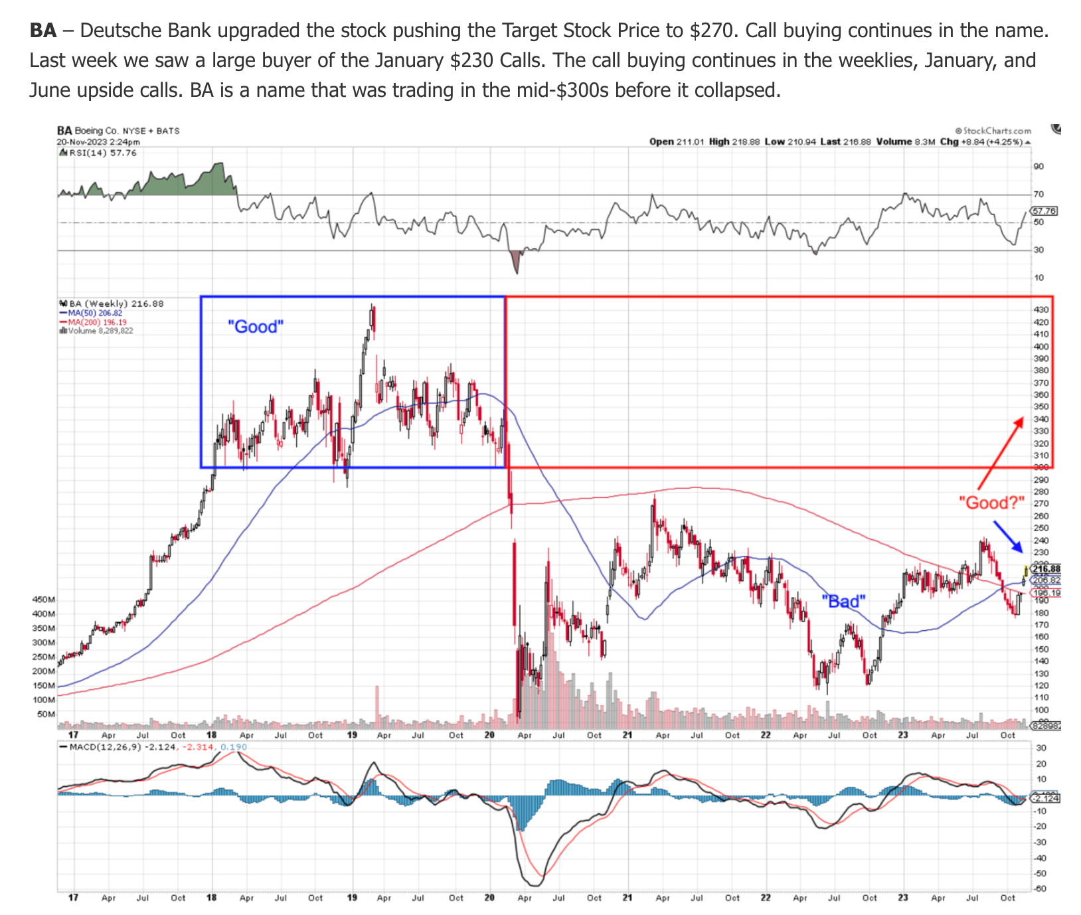
Task: Click the 50M volume axis label
Action: pos(46,714)
